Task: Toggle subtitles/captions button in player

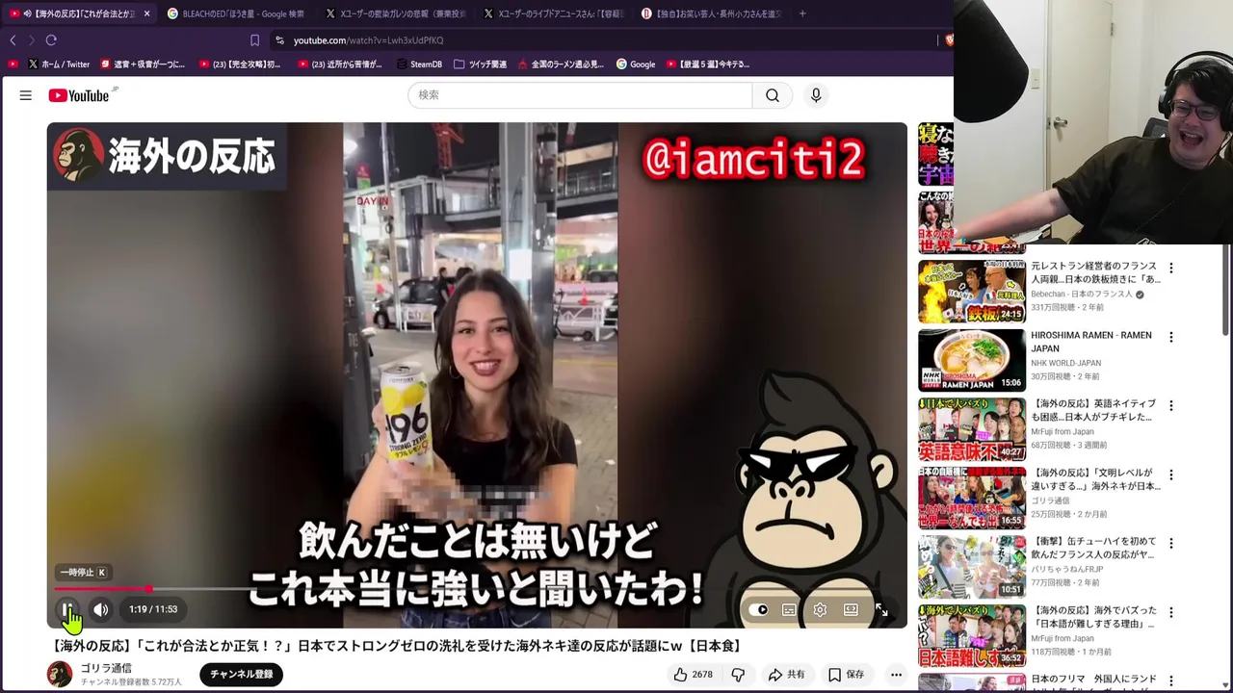Action: (789, 609)
